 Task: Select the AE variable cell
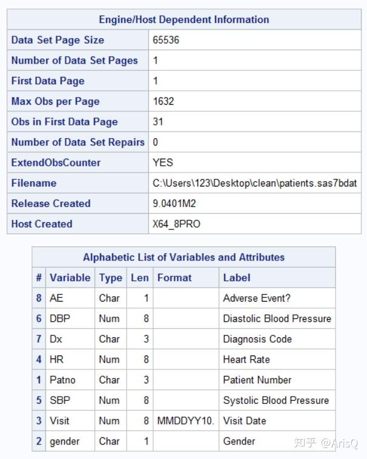56,298
